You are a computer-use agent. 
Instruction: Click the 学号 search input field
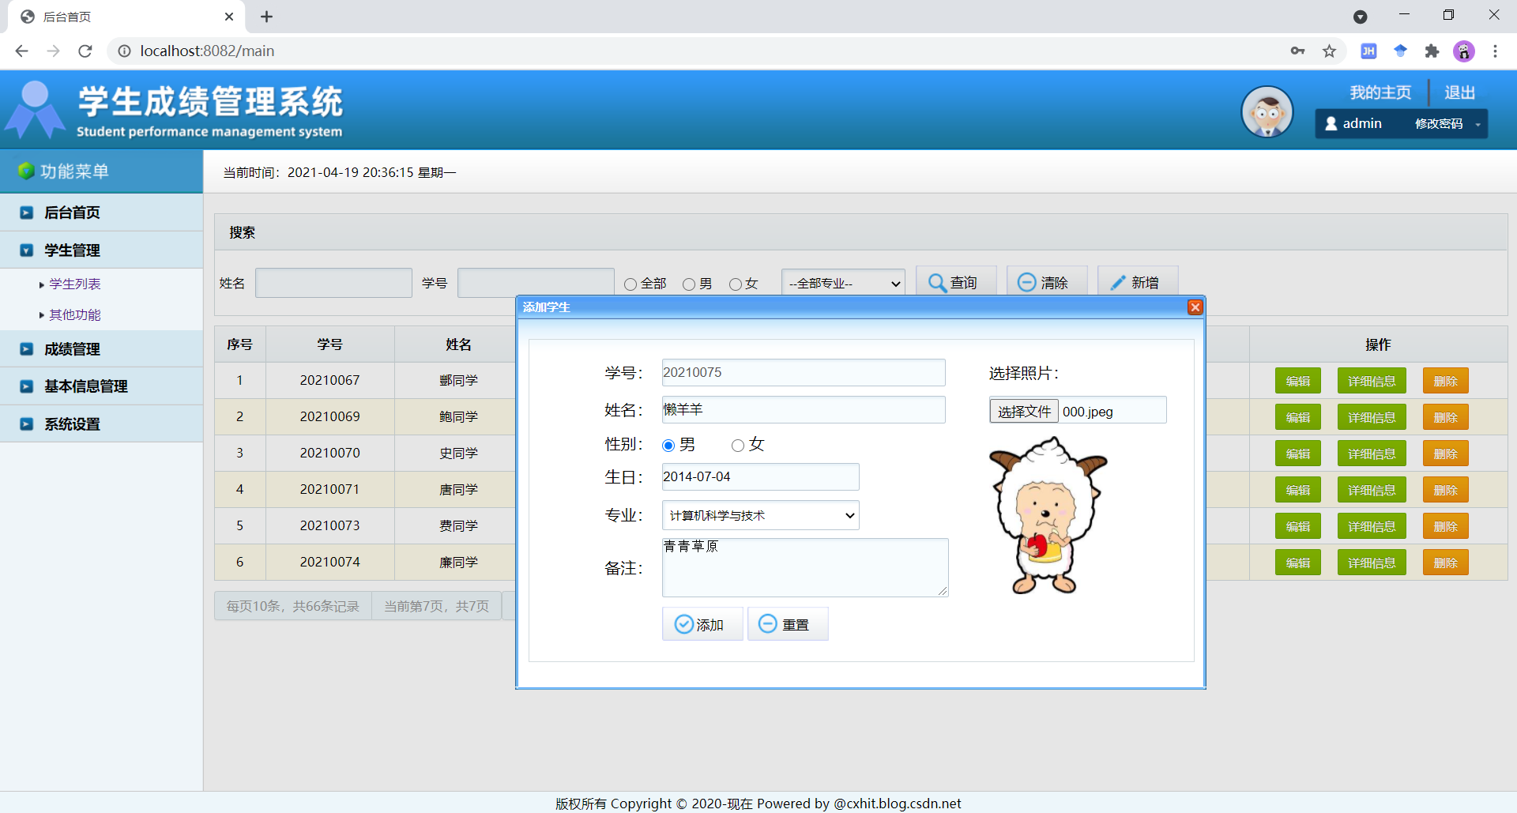(x=536, y=283)
